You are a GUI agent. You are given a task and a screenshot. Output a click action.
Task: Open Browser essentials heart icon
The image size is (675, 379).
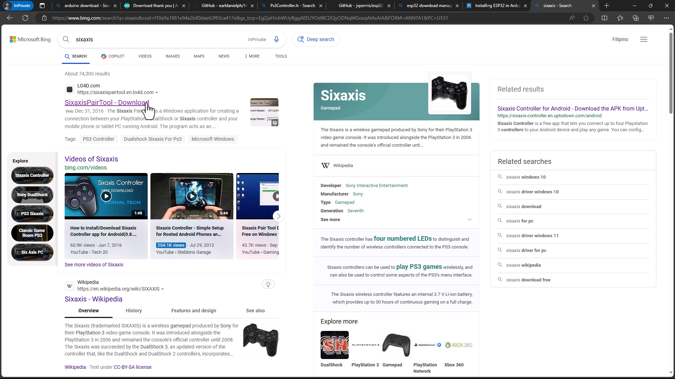(651, 18)
